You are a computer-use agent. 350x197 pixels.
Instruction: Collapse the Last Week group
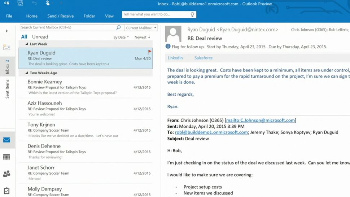tap(27, 44)
